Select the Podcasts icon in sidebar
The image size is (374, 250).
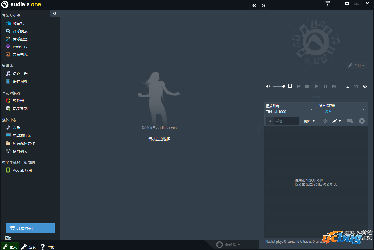tap(8, 47)
